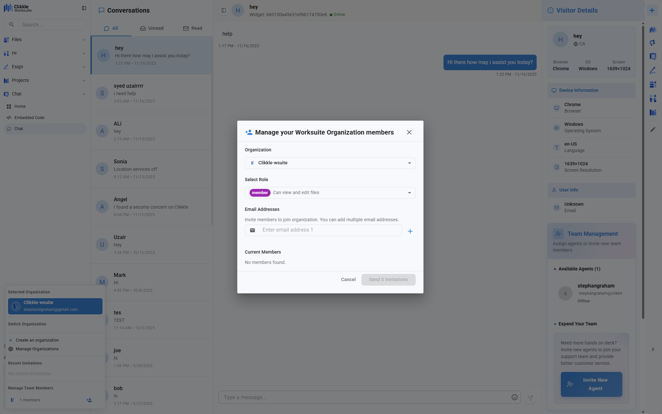The width and height of the screenshot is (662, 414).
Task: Click the plus icon beside email address field
Action: 410,231
